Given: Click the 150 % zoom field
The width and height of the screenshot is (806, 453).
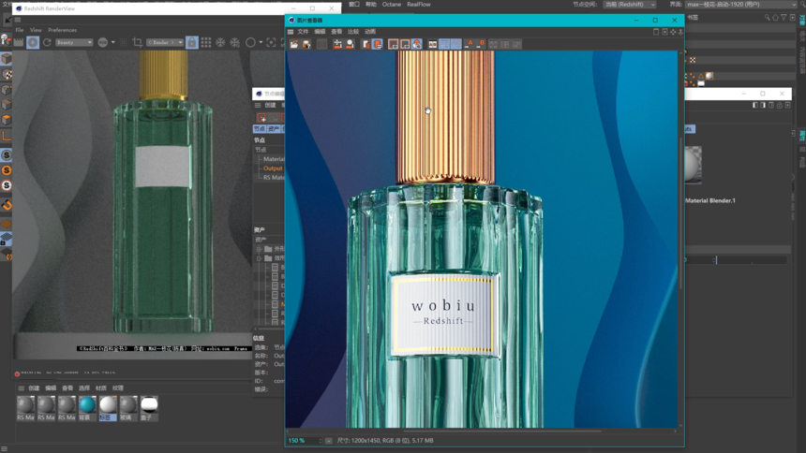Looking at the screenshot, I should pyautogui.click(x=304, y=441).
